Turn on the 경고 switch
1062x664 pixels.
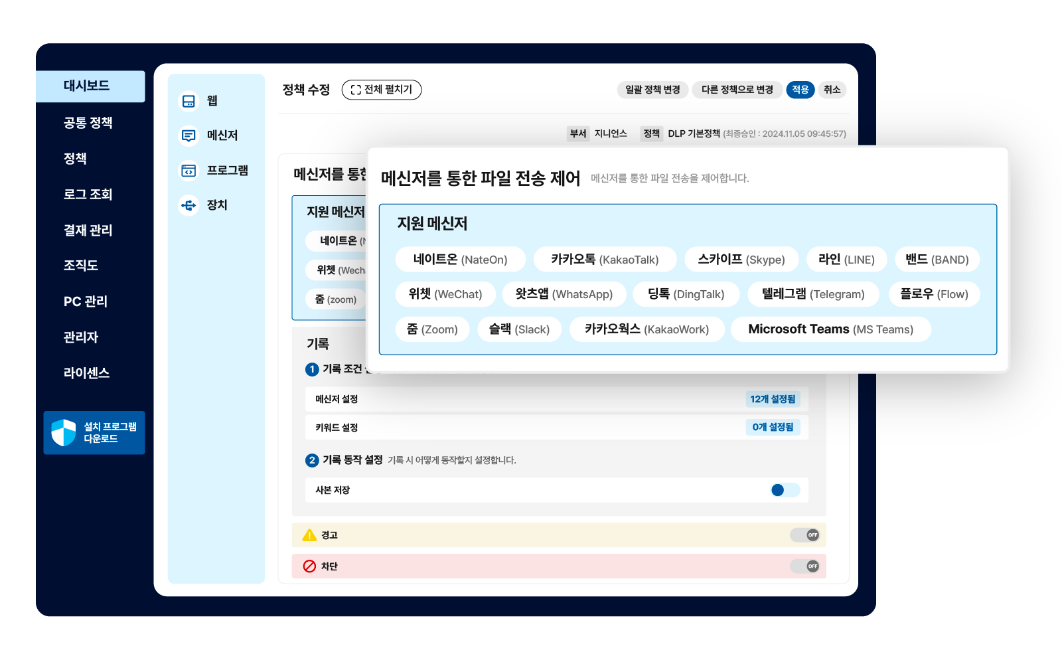pos(804,535)
